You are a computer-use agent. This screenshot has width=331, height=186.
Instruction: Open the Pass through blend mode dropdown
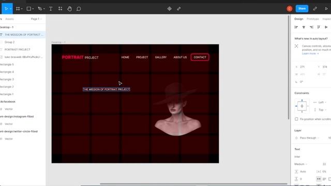tap(309, 138)
